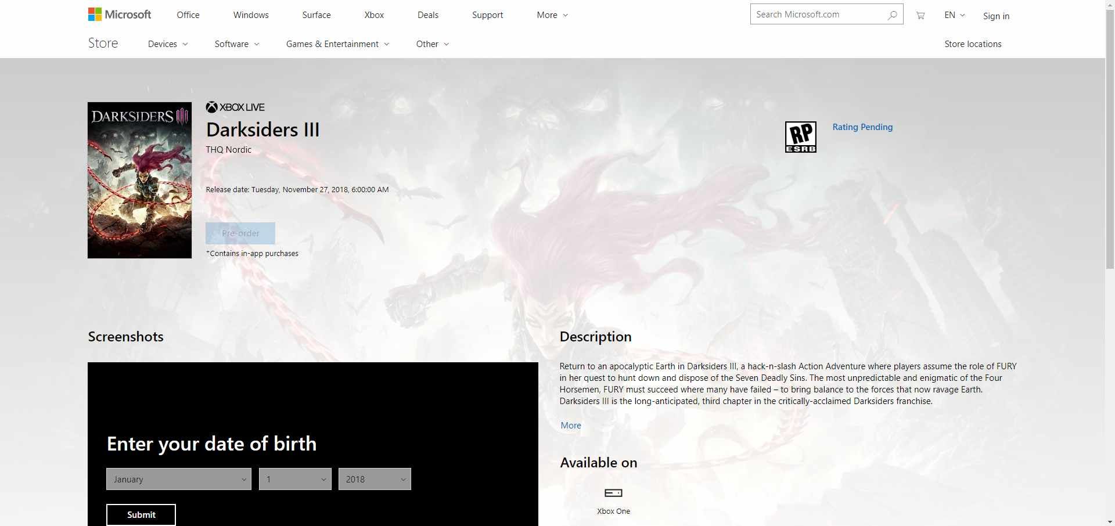Click the search magnifier icon
The image size is (1115, 526).
[892, 15]
